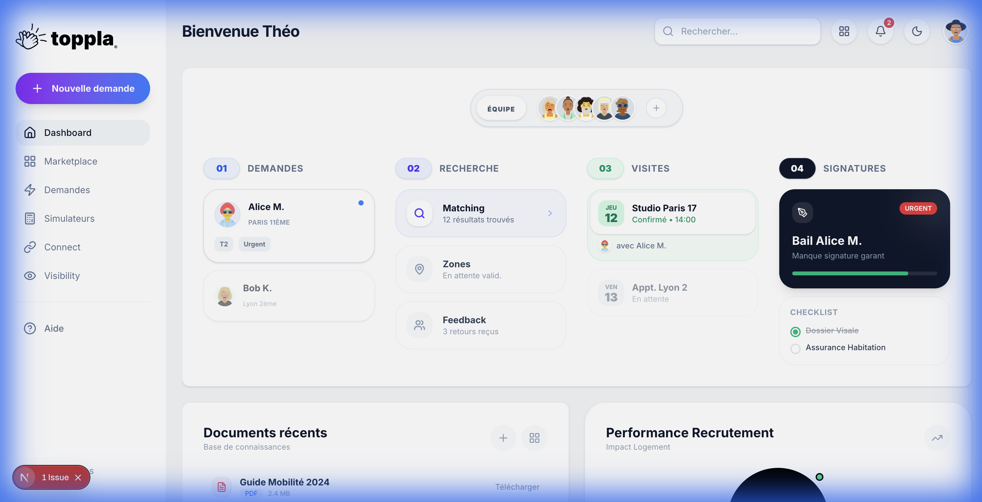
Task: Open the profile avatar menu
Action: 956,32
